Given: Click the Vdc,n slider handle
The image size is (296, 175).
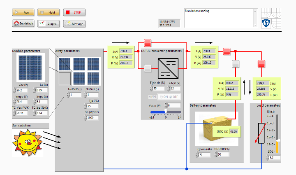Looking at the screenshot, I should pos(166,111).
